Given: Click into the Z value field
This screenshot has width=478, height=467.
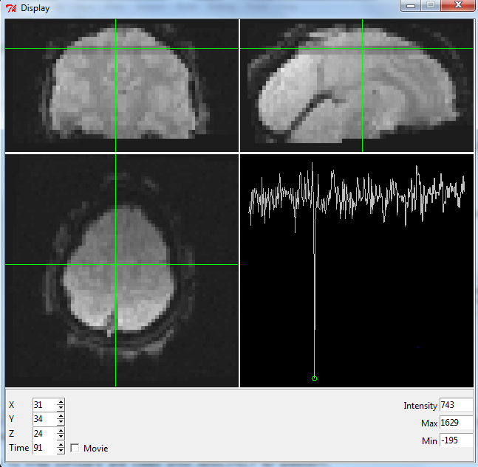Looking at the screenshot, I should (x=45, y=434).
